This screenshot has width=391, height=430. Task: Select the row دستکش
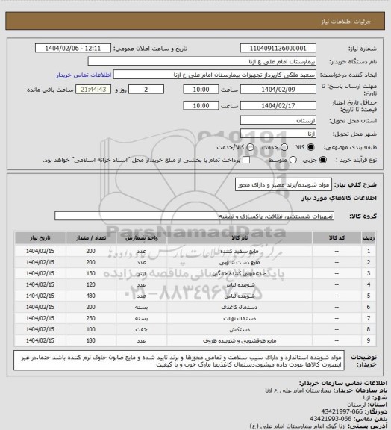click(x=195, y=329)
